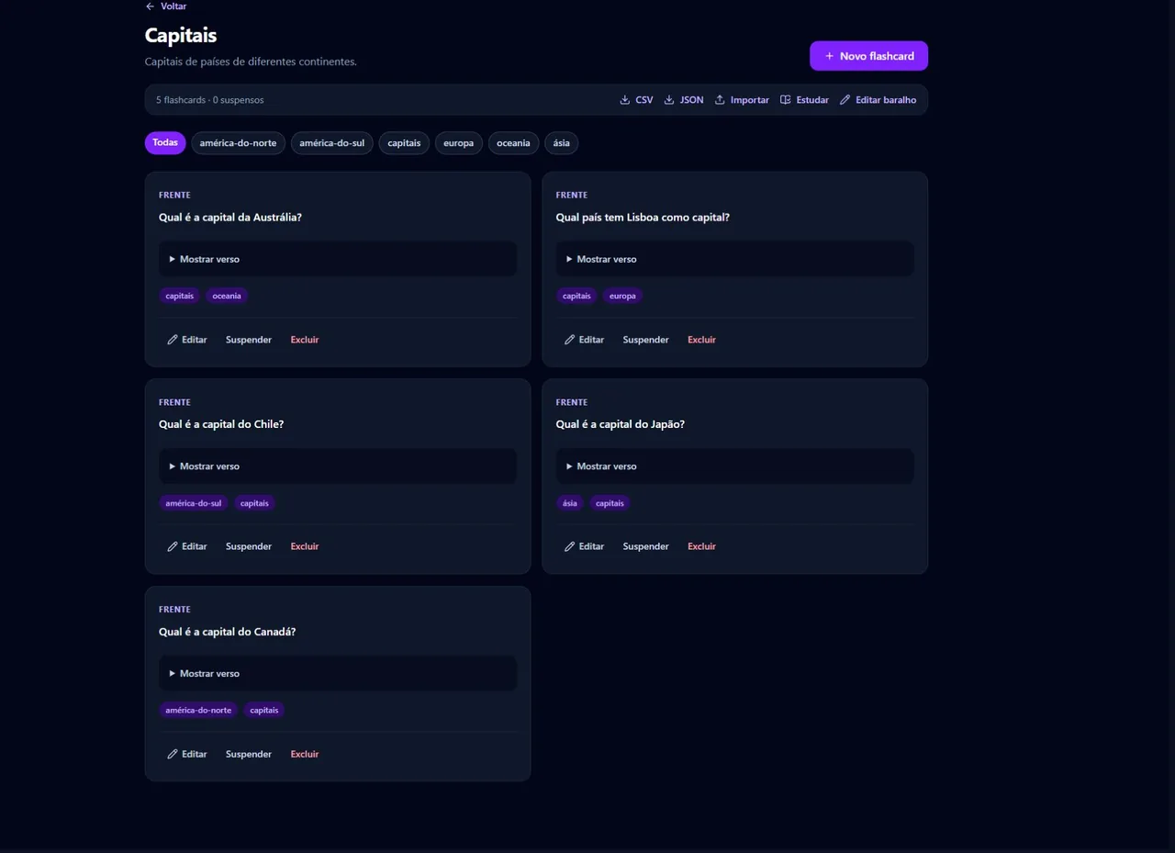The width and height of the screenshot is (1175, 853).
Task: Click Suspender on the Japão card
Action: [x=646, y=546]
